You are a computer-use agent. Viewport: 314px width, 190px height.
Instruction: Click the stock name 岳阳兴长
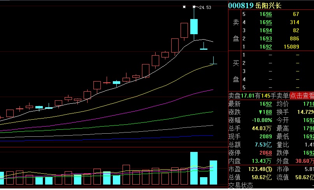click(268, 5)
